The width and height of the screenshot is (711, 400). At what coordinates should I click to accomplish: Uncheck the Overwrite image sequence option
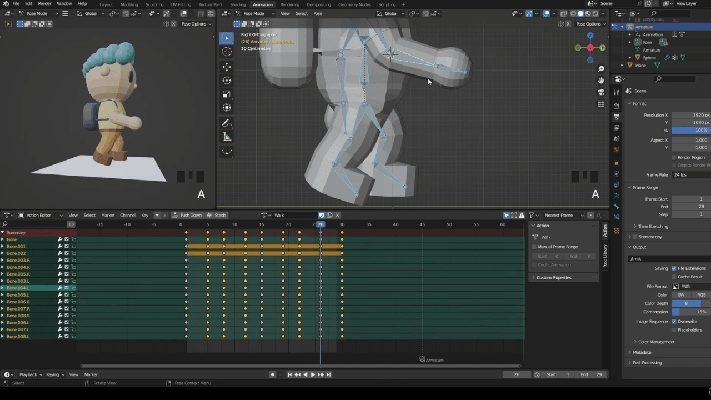pos(674,321)
